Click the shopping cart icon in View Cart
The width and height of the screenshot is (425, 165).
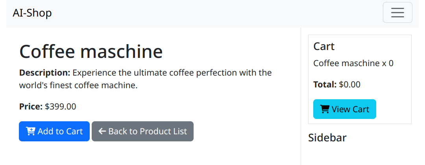coord(325,109)
